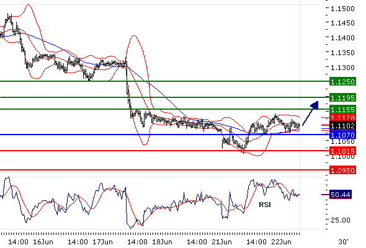Click the dark blue upward arrow
The height and width of the screenshot is (248, 366).
(310, 113)
